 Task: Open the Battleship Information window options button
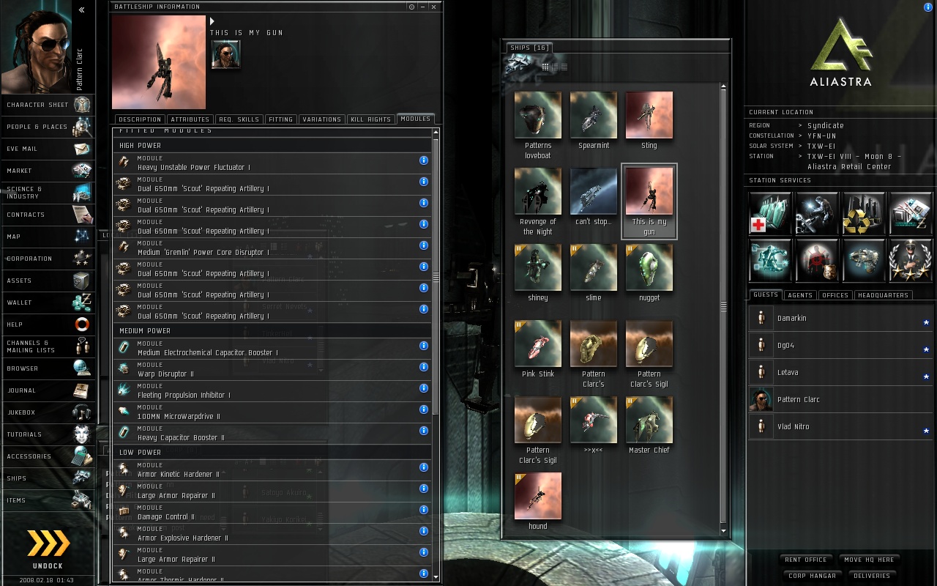(412, 7)
